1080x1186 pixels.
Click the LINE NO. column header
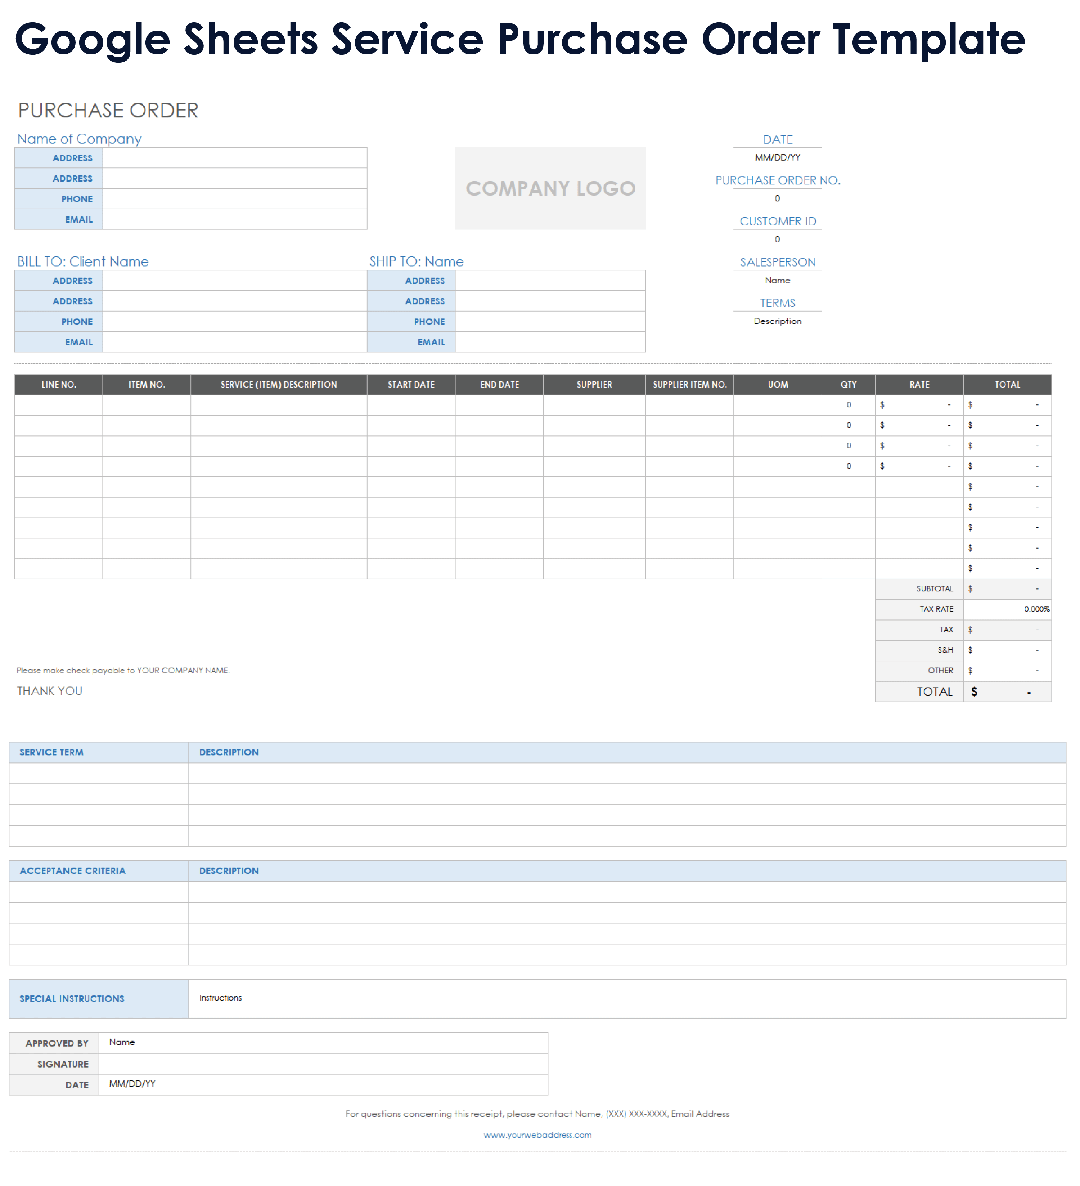59,385
